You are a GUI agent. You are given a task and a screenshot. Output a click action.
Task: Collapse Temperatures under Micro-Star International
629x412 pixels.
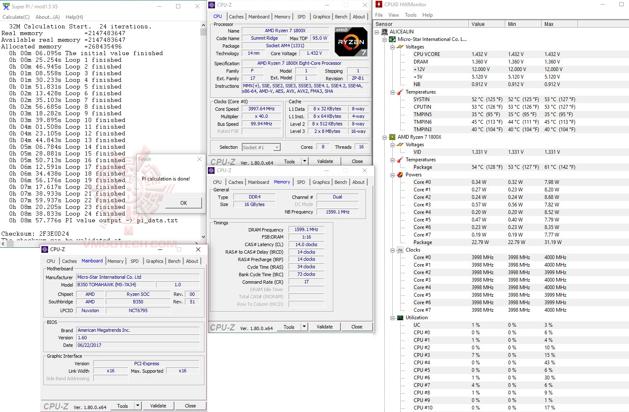pyautogui.click(x=393, y=92)
